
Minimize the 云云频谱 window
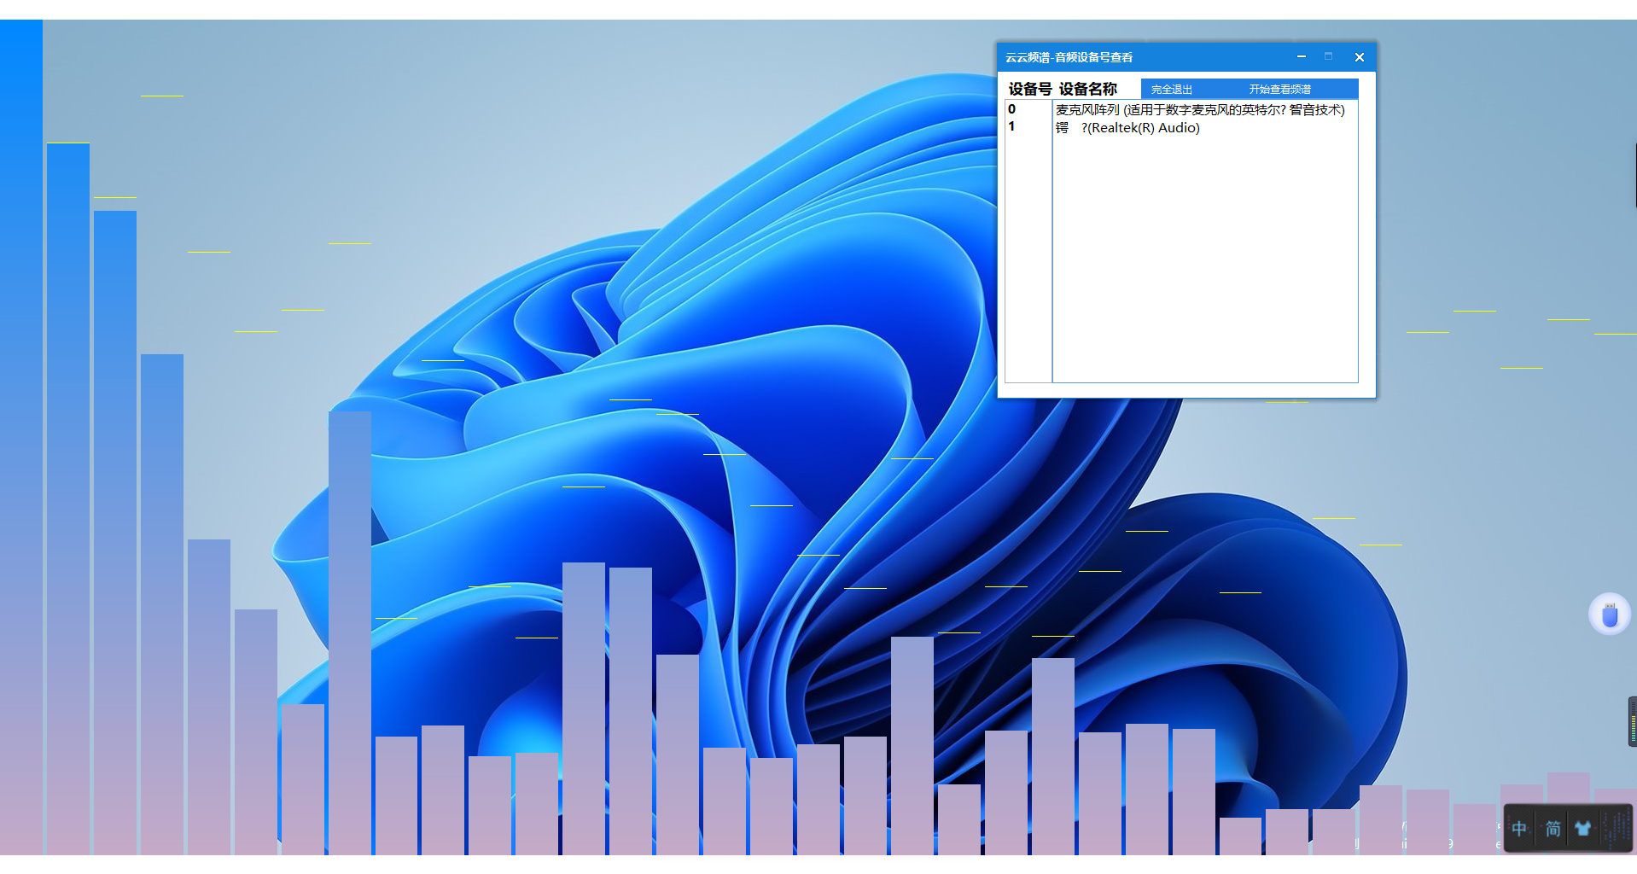click(x=1302, y=57)
